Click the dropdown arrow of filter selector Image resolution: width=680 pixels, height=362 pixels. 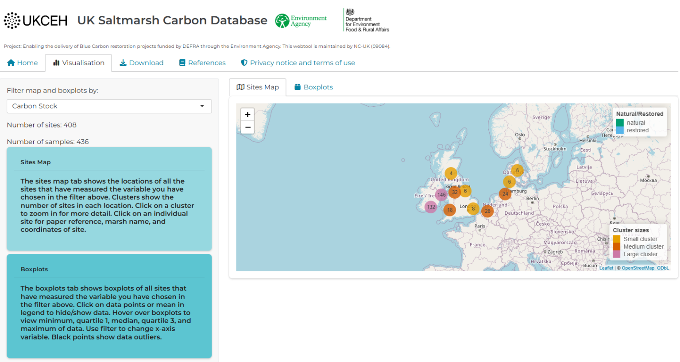tap(202, 106)
